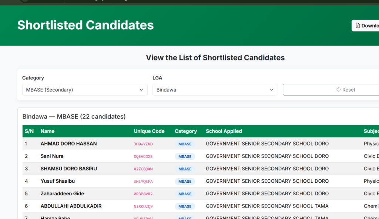Click the Category column header in table

(x=186, y=131)
